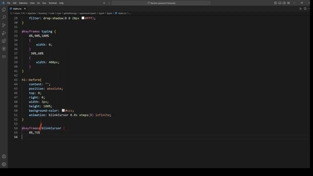The image size is (313, 176).
Task: Expand the styles.css breadcrumb segment
Action: [x=122, y=13]
